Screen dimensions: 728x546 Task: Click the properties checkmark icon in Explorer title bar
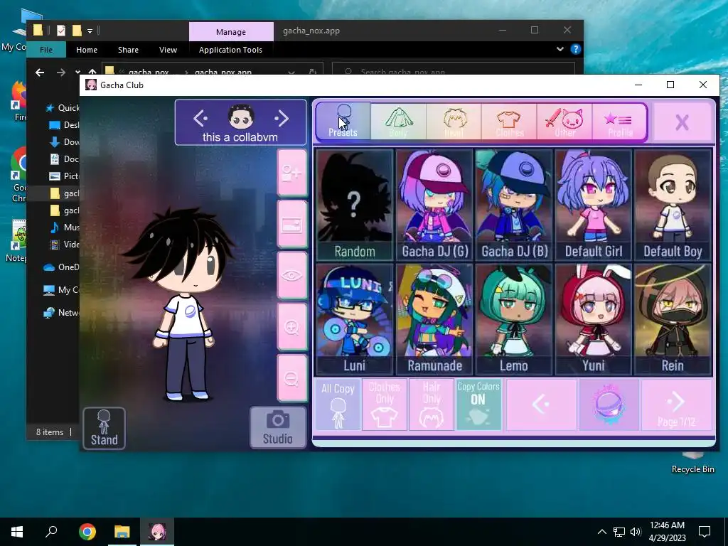coord(61,31)
